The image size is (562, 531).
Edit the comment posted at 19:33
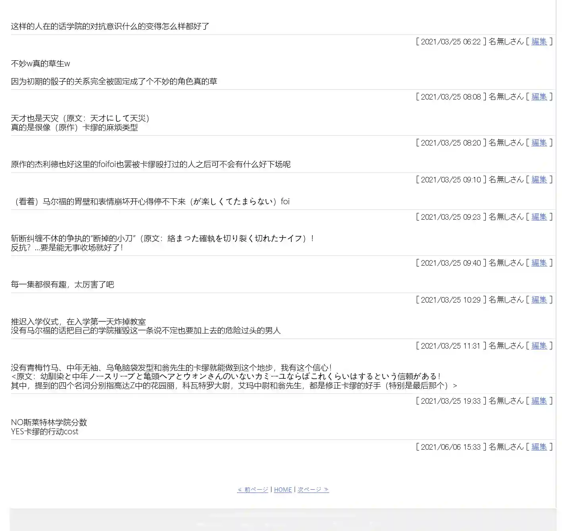tap(539, 401)
